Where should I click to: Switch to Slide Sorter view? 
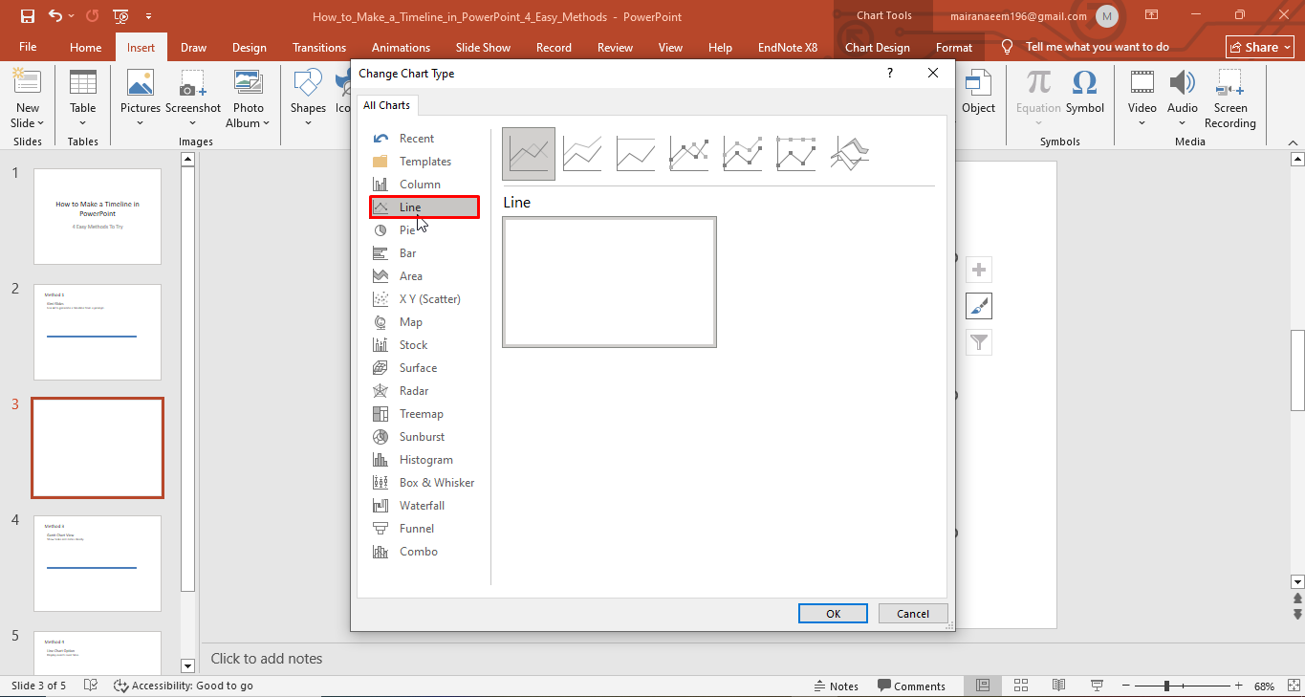[x=1021, y=686]
